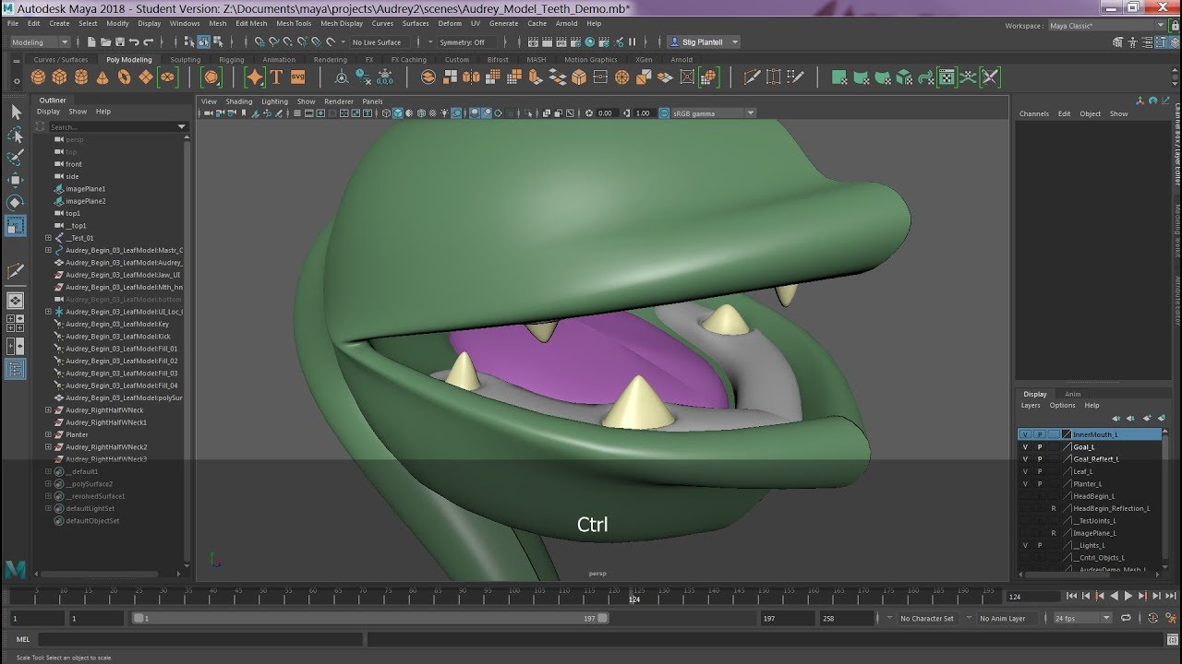
Task: Toggle visibility V for Goal_Reflect_L layer
Action: [x=1025, y=459]
